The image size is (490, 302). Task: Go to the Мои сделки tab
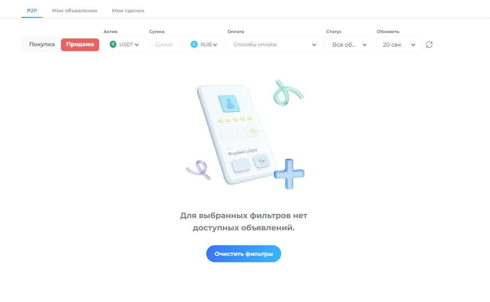coord(128,11)
